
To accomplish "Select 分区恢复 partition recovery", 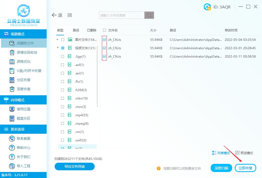I will (20, 80).
